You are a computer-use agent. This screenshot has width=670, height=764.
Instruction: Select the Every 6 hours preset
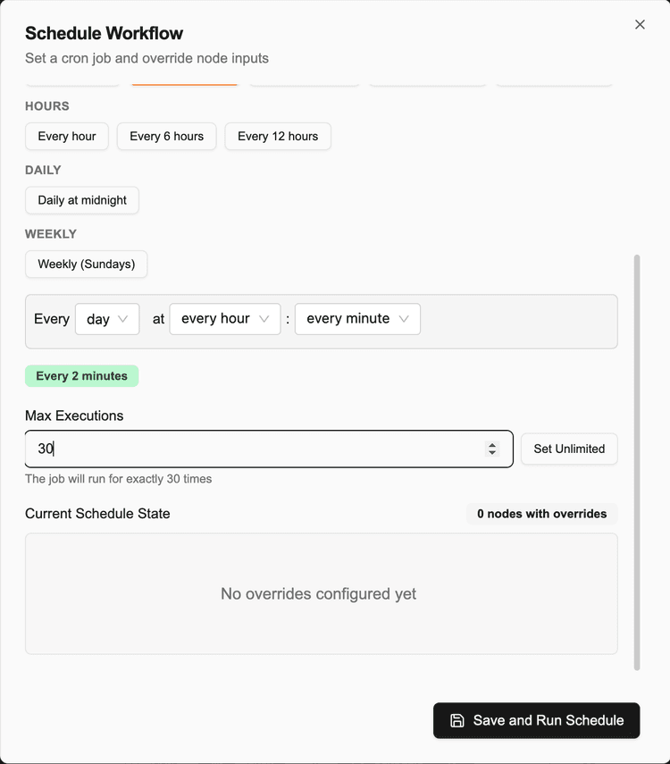(166, 136)
